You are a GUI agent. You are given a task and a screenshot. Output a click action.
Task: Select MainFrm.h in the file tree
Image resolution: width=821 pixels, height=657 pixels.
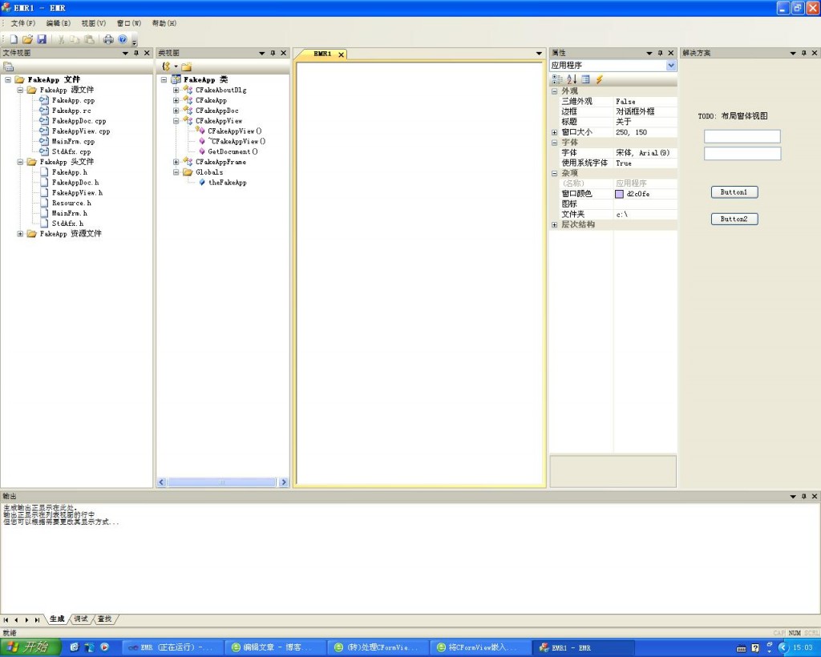click(x=70, y=213)
